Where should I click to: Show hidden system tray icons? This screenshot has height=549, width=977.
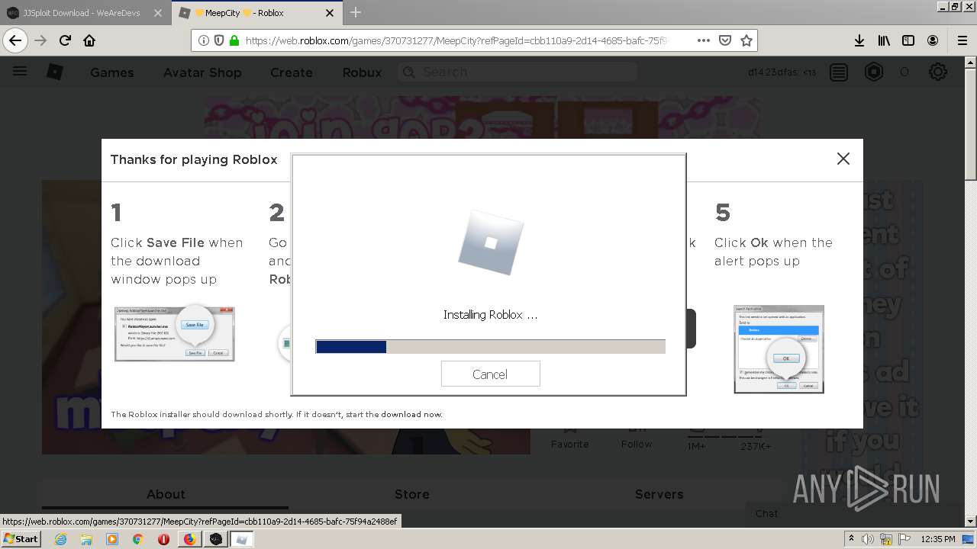851,539
